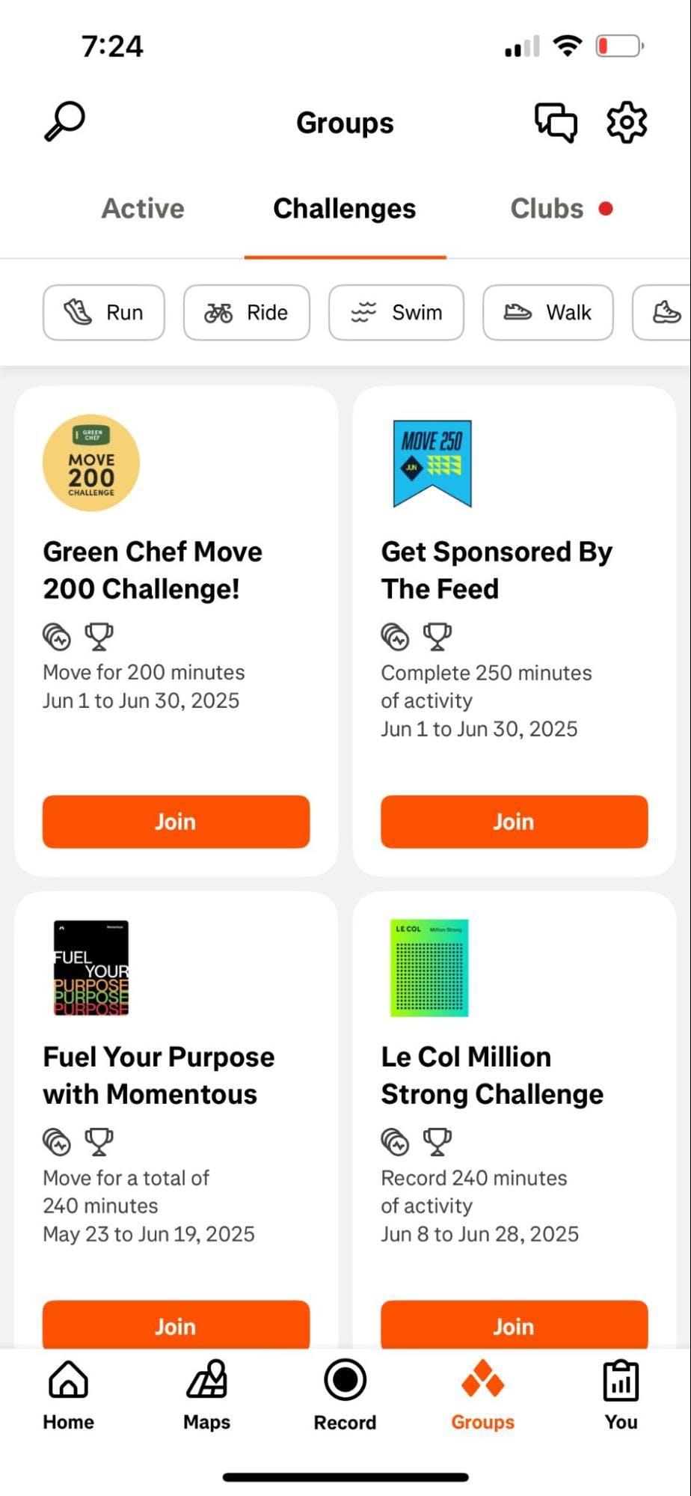Go to Home in bottom navigation
Screen dimensions: 691x1496
[x=68, y=1395]
